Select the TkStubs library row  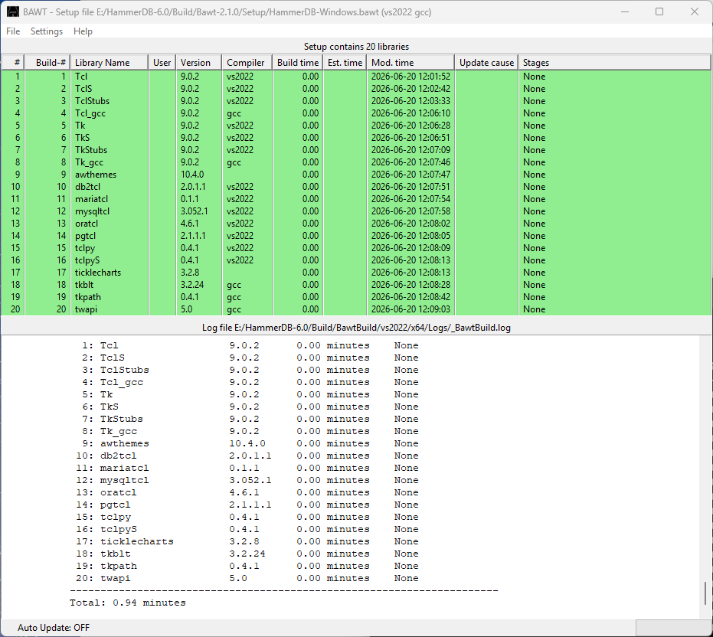tap(356, 150)
